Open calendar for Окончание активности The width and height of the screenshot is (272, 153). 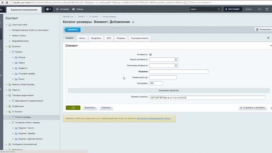[x=176, y=65]
